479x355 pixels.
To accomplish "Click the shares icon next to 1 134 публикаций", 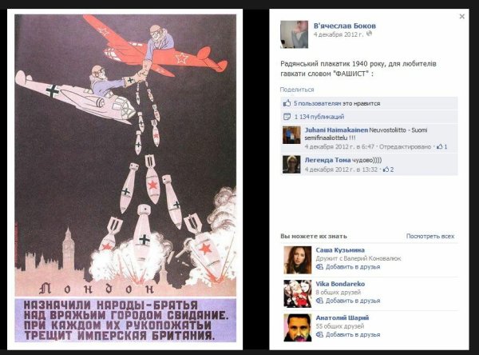I will [x=287, y=117].
